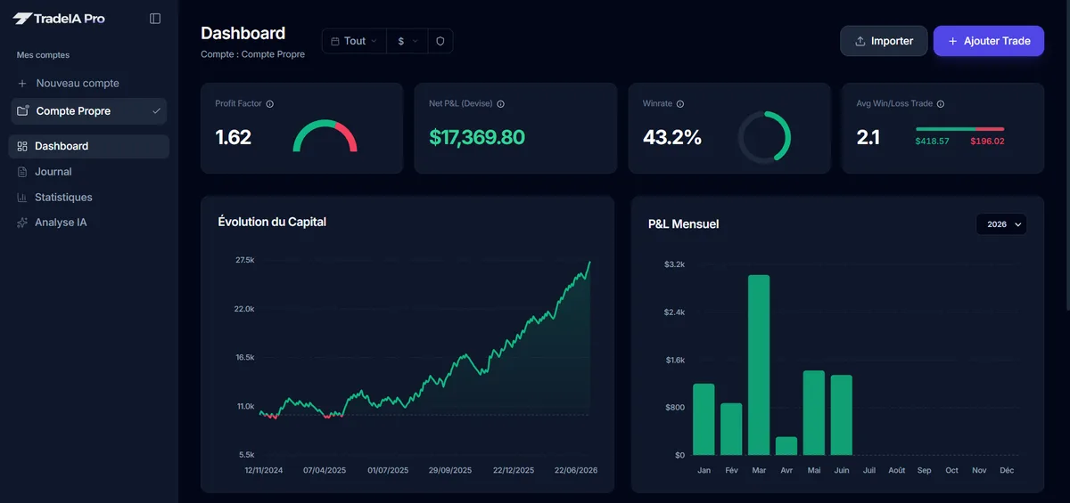Click the 27.5k axis label
1070x503 pixels.
tap(245, 260)
